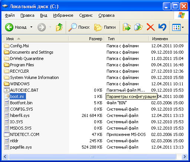This screenshot has width=190, height=162.
Task: Click the horizontal scrollbar thumb
Action: pyautogui.click(x=92, y=156)
